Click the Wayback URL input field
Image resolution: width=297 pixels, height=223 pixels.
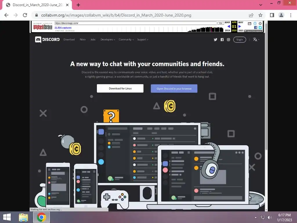click(x=135, y=23)
